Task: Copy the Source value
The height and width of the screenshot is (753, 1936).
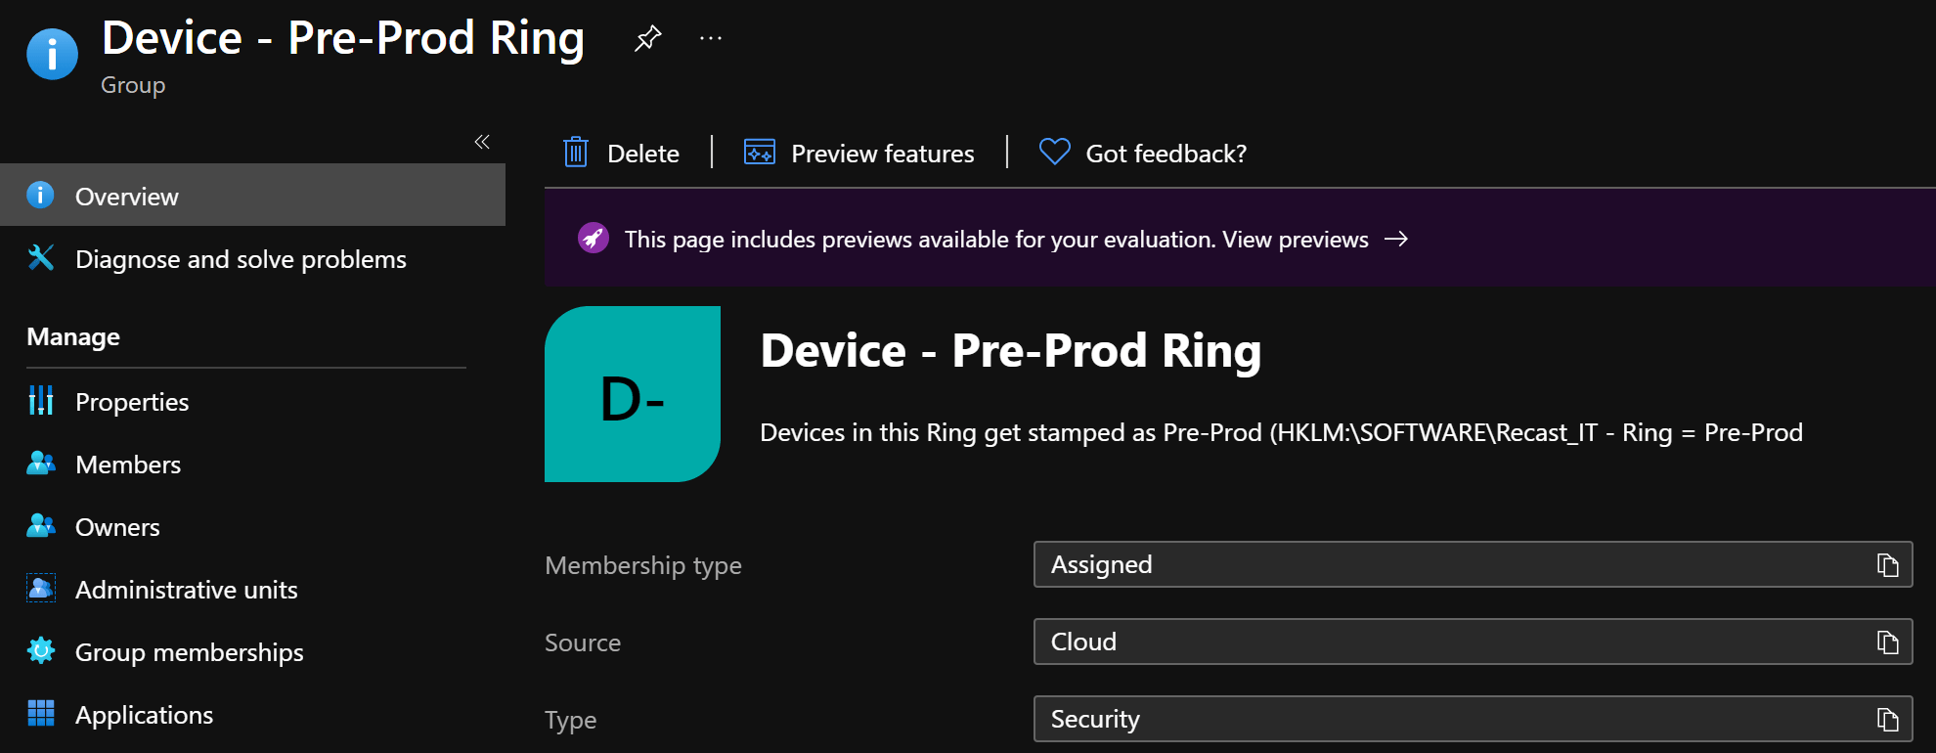Action: (1887, 642)
